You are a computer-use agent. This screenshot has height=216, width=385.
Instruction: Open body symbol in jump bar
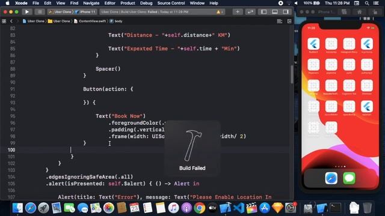point(116,22)
